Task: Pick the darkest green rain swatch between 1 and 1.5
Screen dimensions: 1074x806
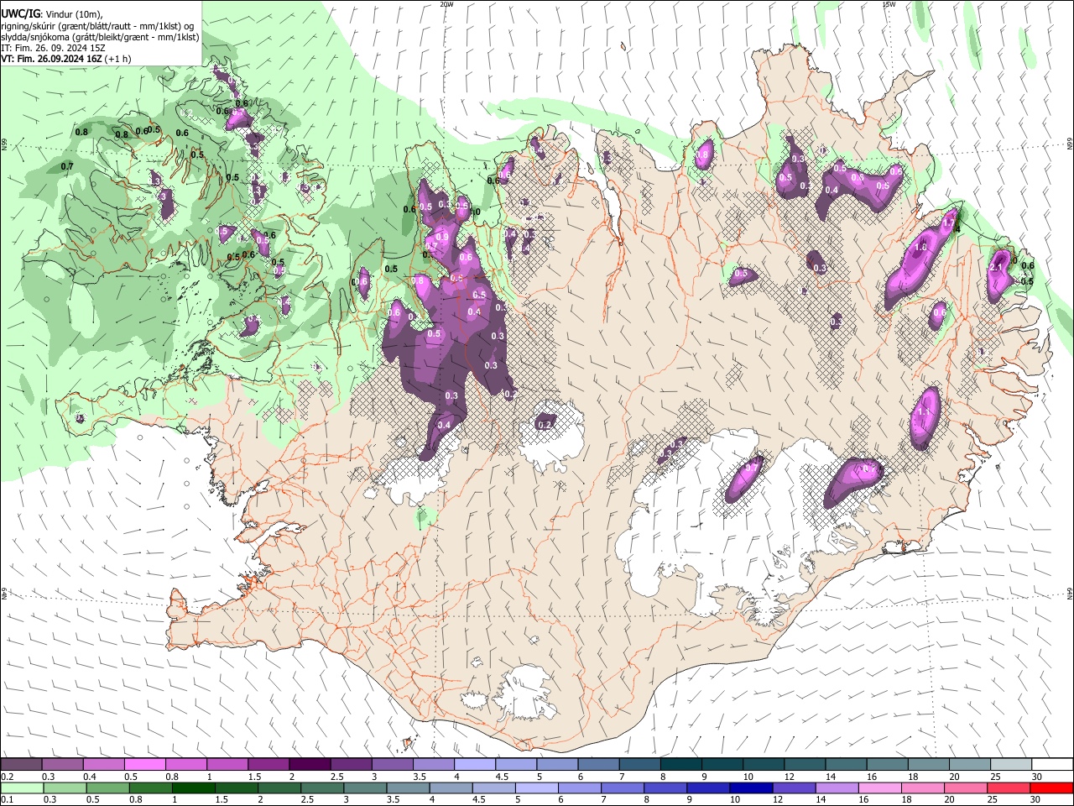Action: (x=194, y=788)
